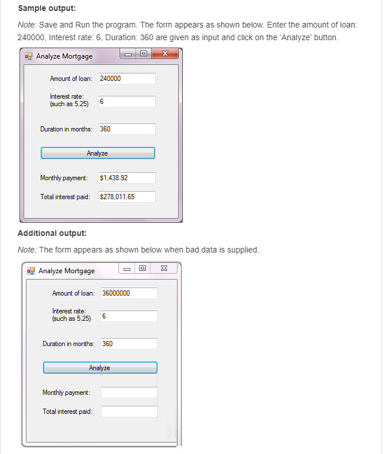Viewport: 385px width, 454px height.
Task: Click Total interest paid field showing $278,011.65
Action: (127, 197)
